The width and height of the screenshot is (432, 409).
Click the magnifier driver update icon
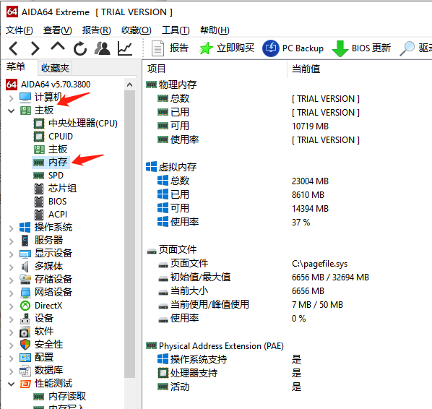coord(407,48)
